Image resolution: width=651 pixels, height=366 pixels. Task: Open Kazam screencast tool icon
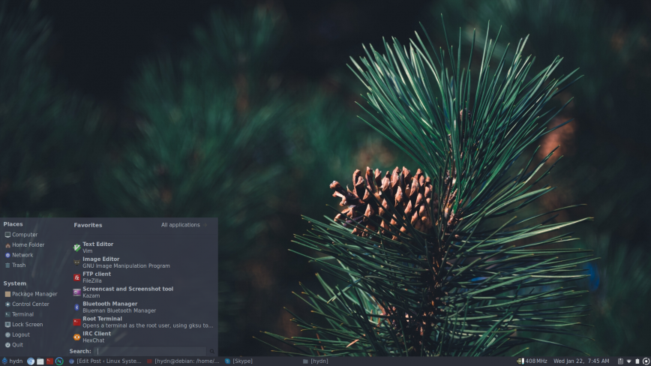tap(76, 292)
